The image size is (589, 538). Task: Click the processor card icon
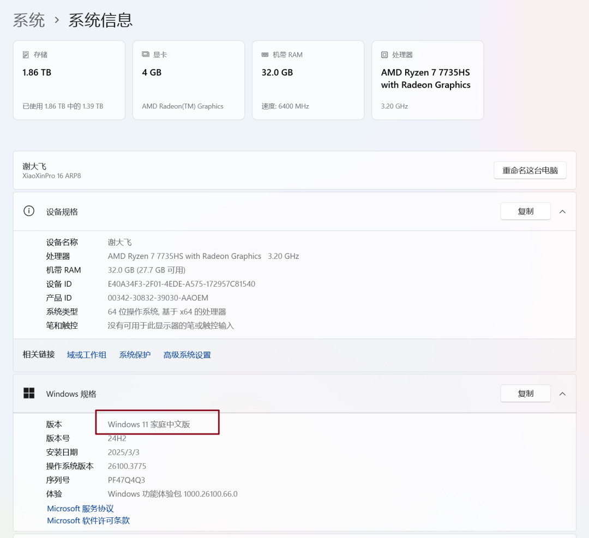tap(384, 55)
